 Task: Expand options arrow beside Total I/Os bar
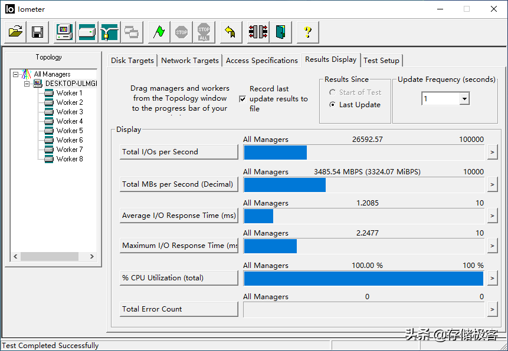[492, 152]
